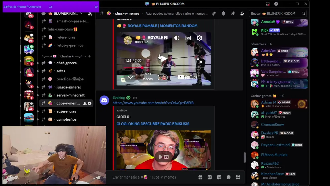Open the apps launcher icon in message bar
330x186 pixels.
click(x=238, y=177)
